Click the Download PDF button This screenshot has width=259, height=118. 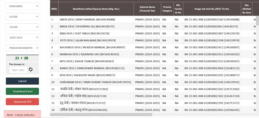click(x=23, y=102)
